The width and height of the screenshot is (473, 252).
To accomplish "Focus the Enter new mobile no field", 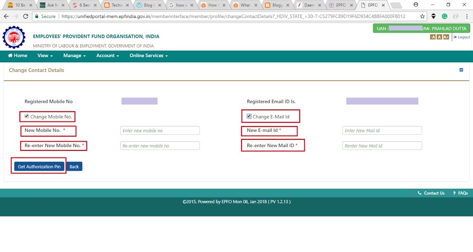I will 160,131.
